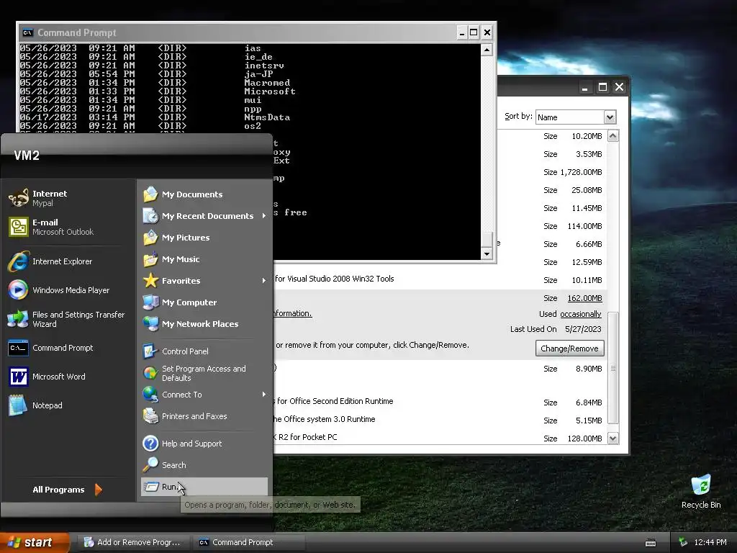Screen dimensions: 737x553
Task: Click the 12:44 PM clock
Action: point(710,543)
